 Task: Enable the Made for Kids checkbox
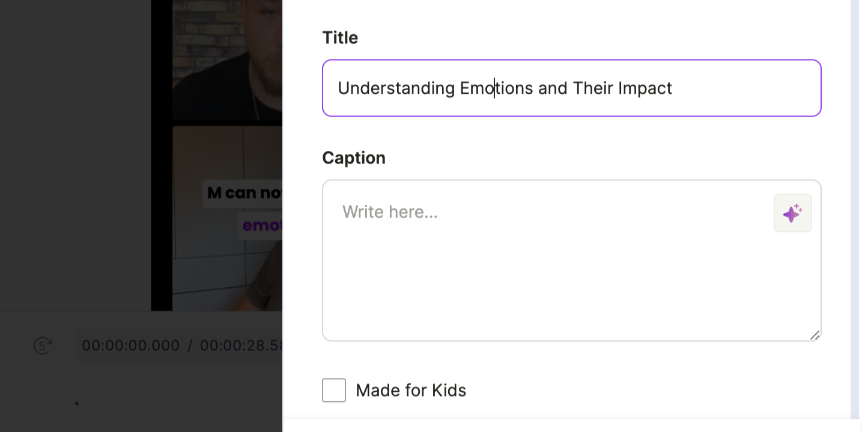click(x=334, y=390)
